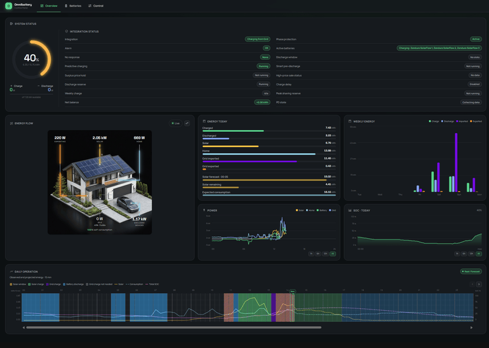
Task: Toggle the Live indicator in Energy Flow
Action: [x=175, y=123]
